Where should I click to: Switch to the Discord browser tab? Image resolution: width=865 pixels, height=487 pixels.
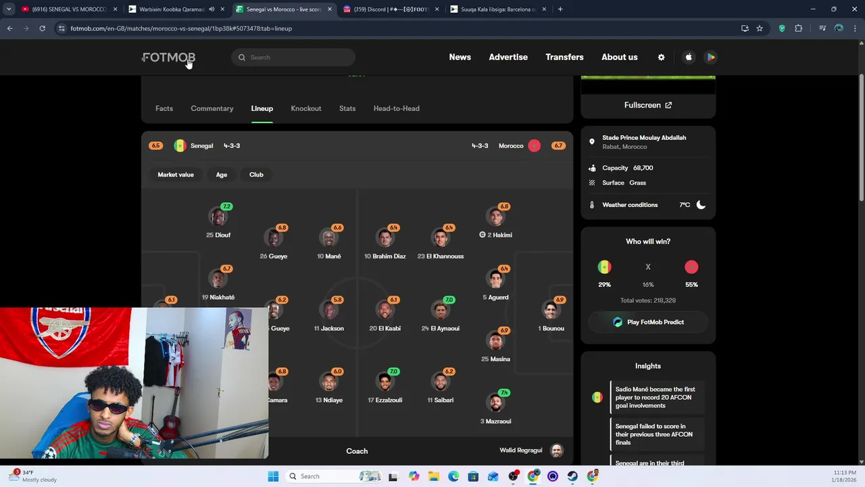391,9
